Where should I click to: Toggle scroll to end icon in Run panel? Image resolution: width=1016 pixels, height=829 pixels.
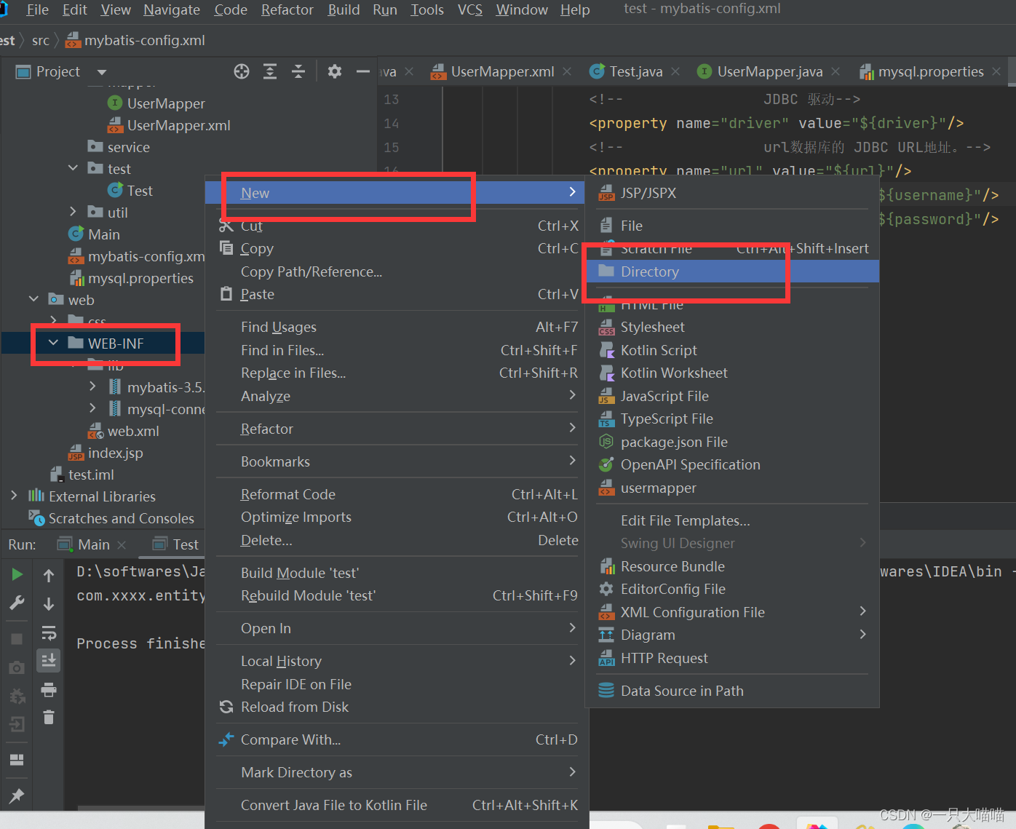(x=49, y=660)
